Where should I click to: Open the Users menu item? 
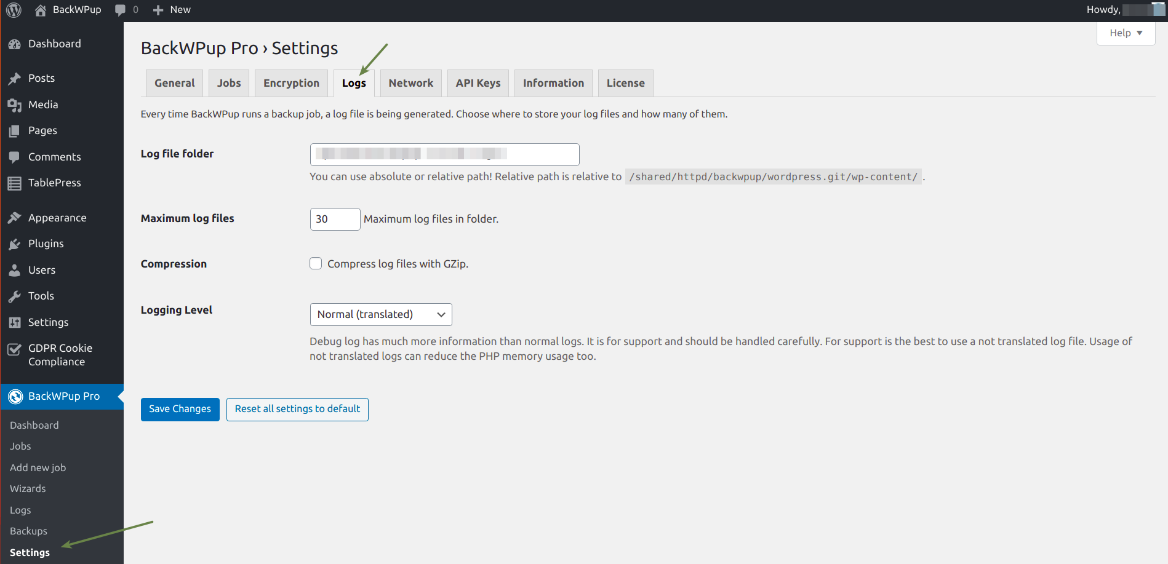point(62,271)
